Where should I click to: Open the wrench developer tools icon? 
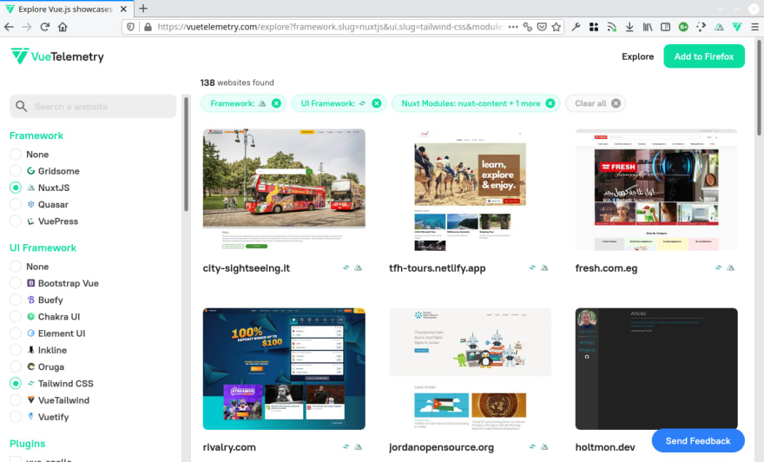[576, 27]
